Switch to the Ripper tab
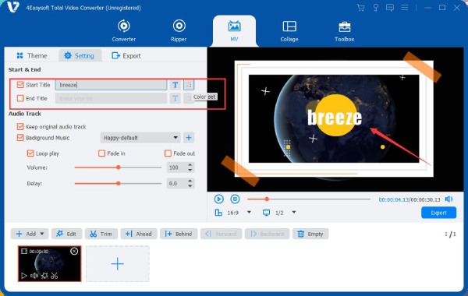 (179, 30)
